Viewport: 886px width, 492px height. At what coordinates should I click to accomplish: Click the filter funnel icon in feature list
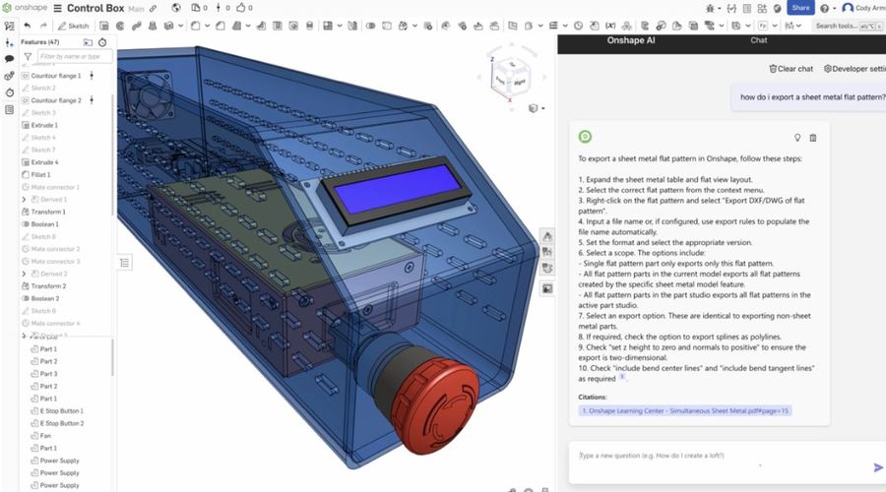[x=28, y=57]
